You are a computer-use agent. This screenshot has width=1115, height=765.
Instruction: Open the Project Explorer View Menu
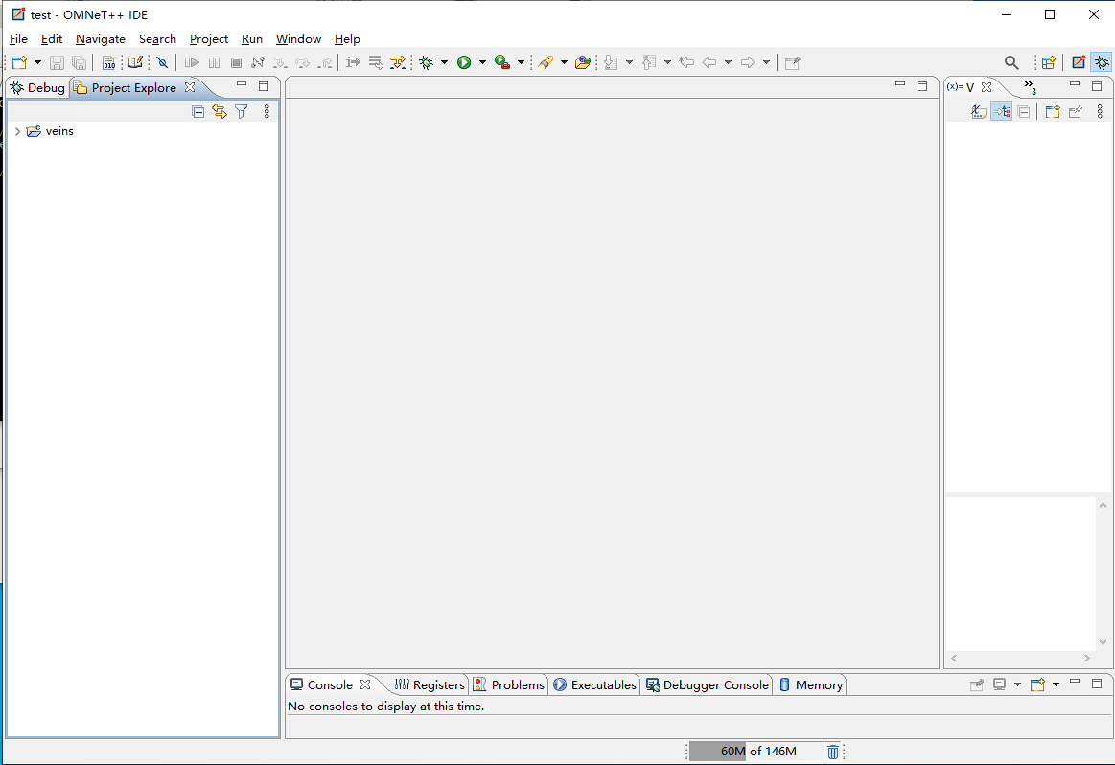(267, 111)
